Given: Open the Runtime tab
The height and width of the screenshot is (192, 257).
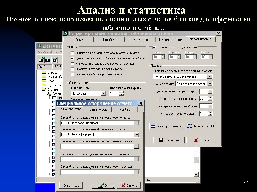Looking at the screenshot, I should [125, 110].
